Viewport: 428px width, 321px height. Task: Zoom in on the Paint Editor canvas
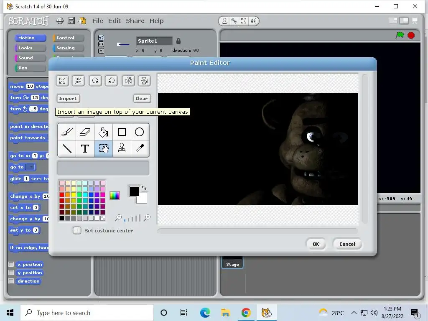(x=147, y=217)
